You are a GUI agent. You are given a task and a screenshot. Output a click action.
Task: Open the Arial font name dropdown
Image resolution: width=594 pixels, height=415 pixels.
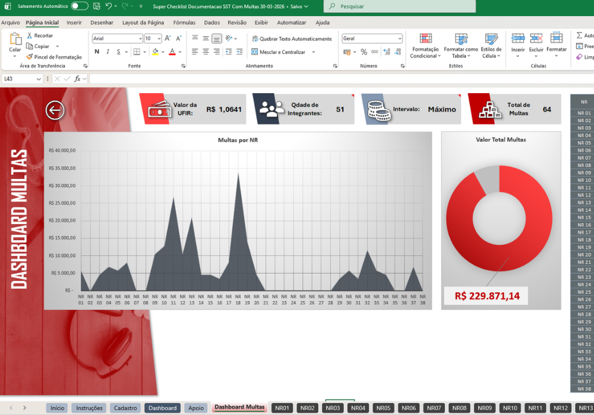(x=140, y=39)
